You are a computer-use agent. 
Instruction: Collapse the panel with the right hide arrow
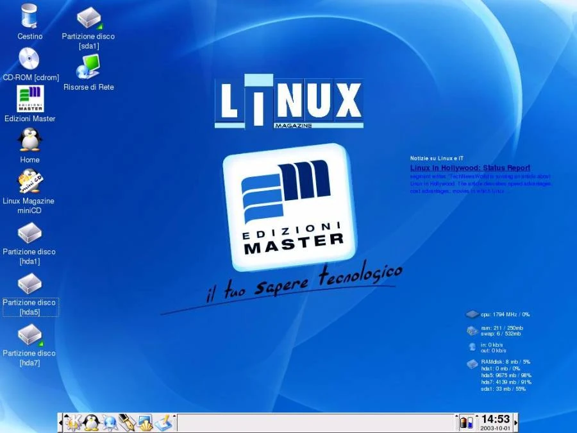click(x=517, y=422)
